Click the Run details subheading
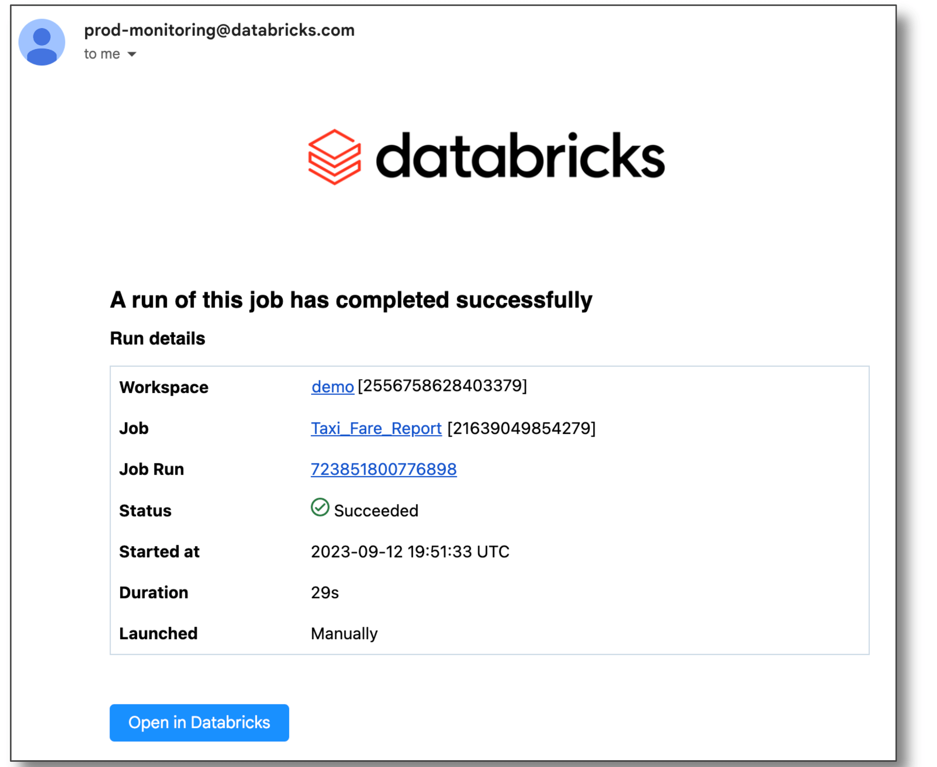Viewport: 937px width, 767px height. click(157, 338)
